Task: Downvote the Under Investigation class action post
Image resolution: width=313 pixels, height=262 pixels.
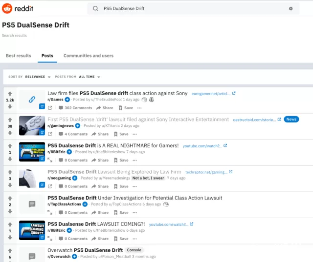Action: [10, 211]
